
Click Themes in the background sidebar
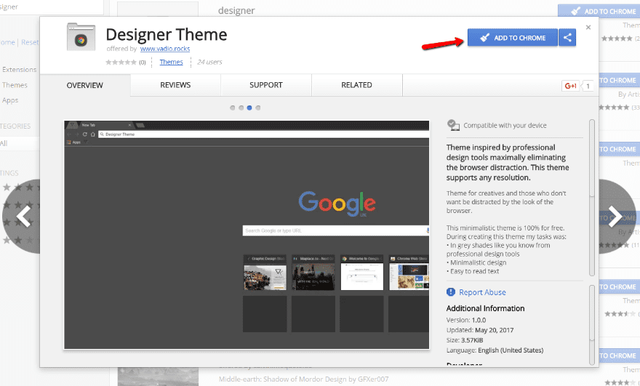(15, 85)
